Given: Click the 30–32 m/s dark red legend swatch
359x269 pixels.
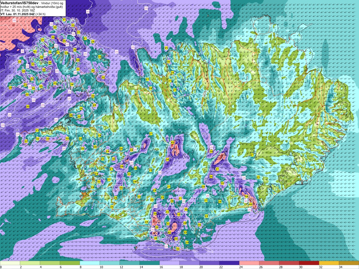Looking at the screenshot, I should coord(309,263).
